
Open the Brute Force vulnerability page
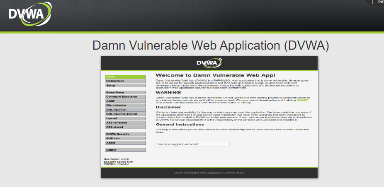click(x=125, y=92)
